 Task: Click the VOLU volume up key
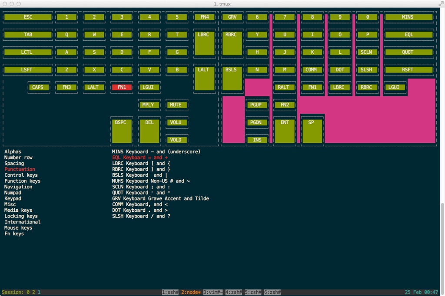tap(176, 122)
